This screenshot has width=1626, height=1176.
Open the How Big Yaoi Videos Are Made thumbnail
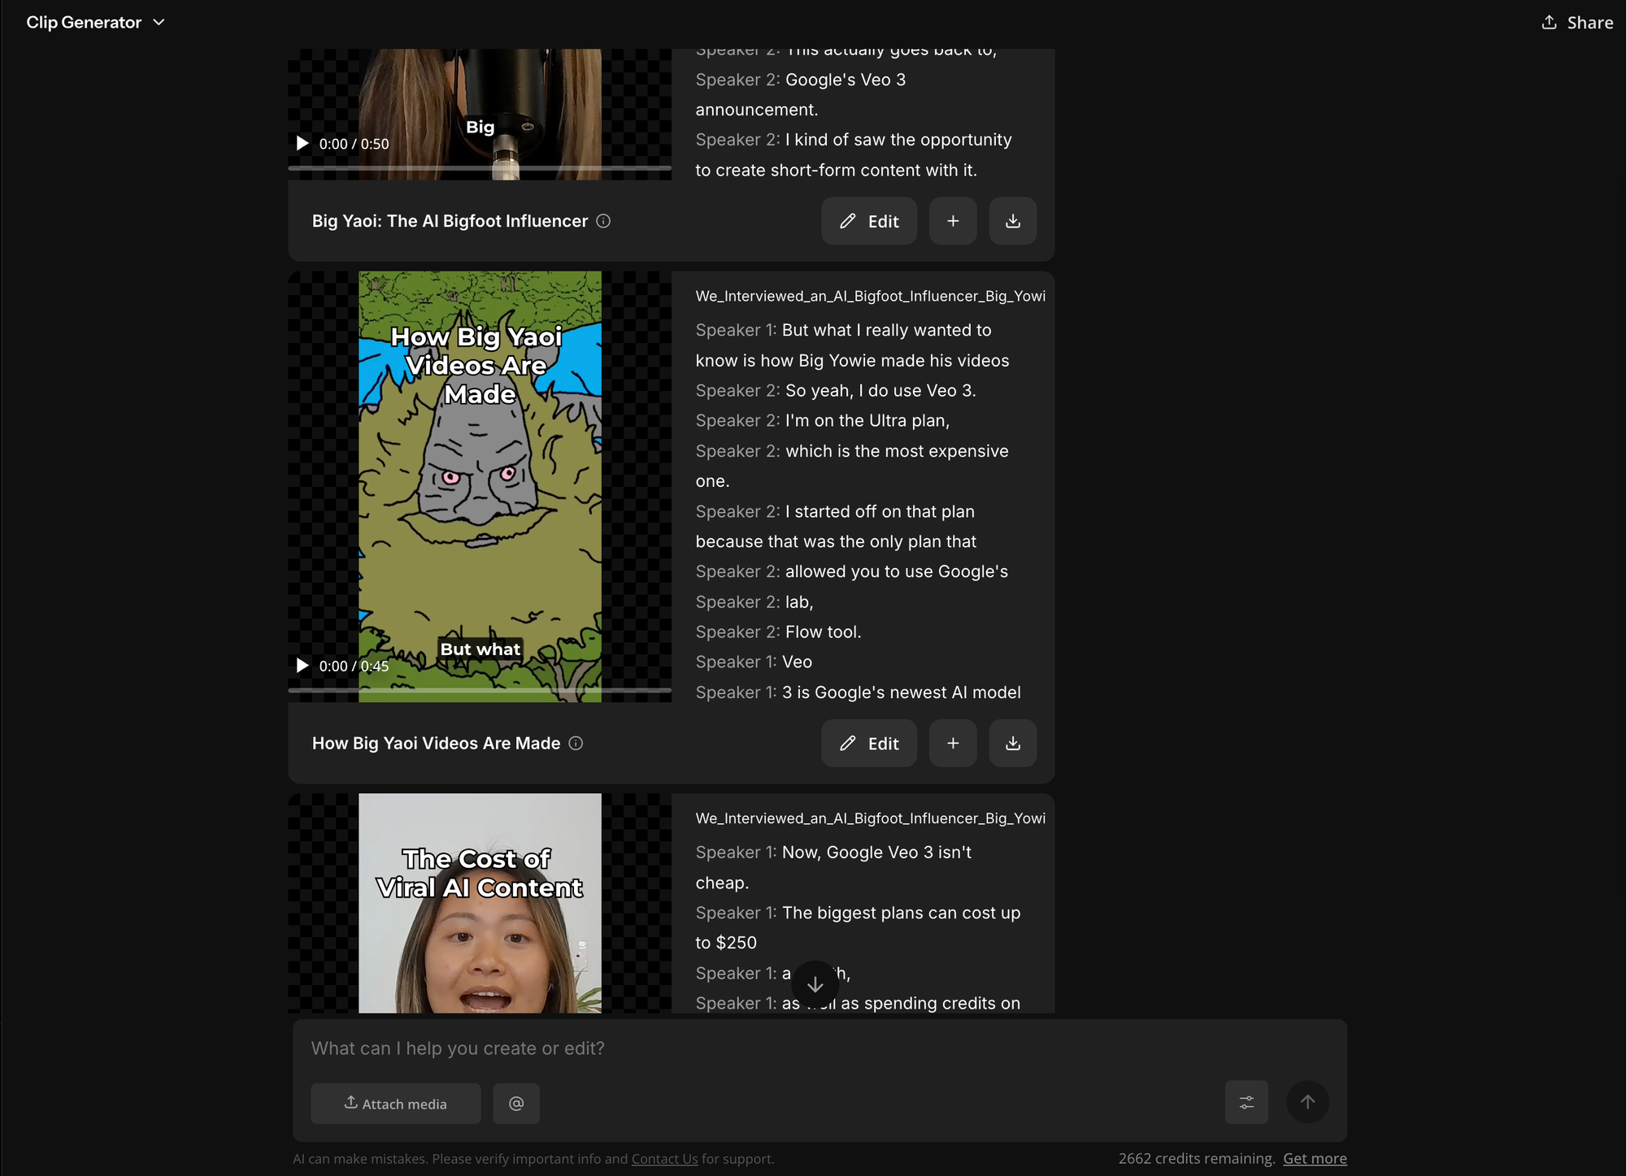tap(480, 486)
